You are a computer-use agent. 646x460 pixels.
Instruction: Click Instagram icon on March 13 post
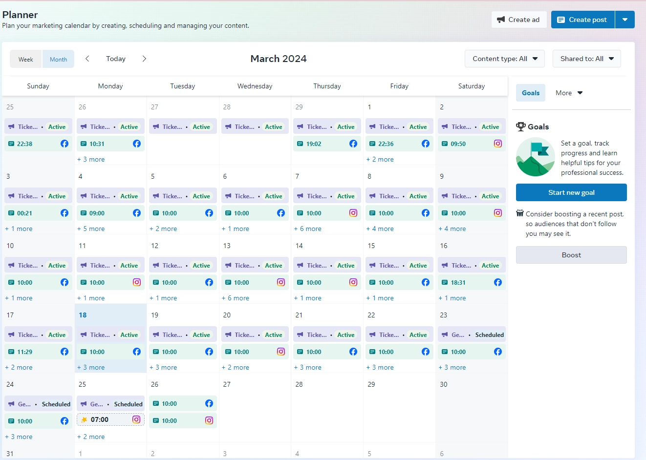tap(281, 282)
